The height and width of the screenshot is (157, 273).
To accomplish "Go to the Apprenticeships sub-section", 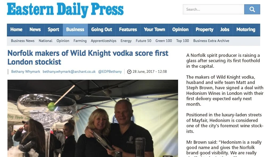I will coord(104,41).
